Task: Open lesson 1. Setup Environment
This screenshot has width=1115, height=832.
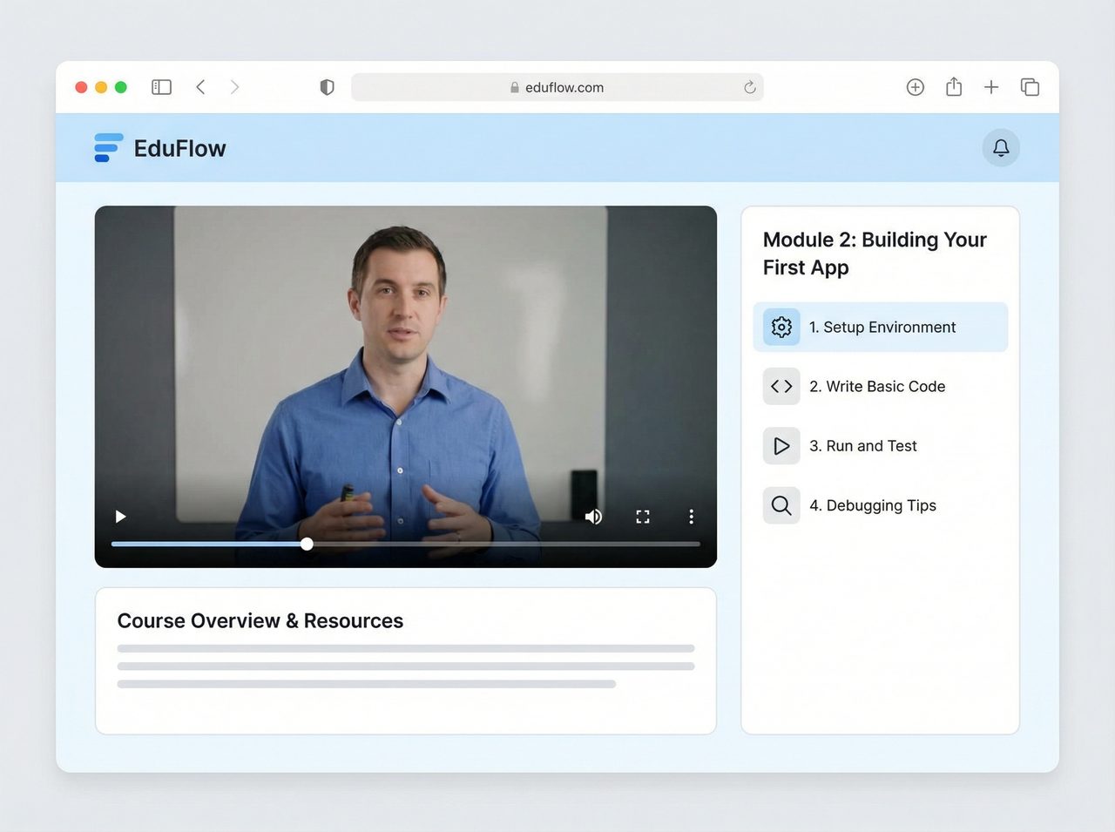Action: pyautogui.click(x=882, y=328)
